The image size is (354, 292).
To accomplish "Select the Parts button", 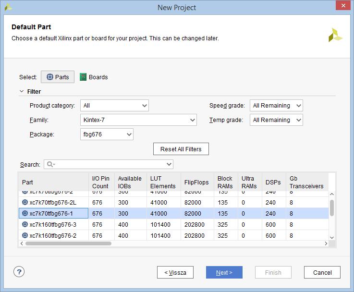I will tap(58, 77).
